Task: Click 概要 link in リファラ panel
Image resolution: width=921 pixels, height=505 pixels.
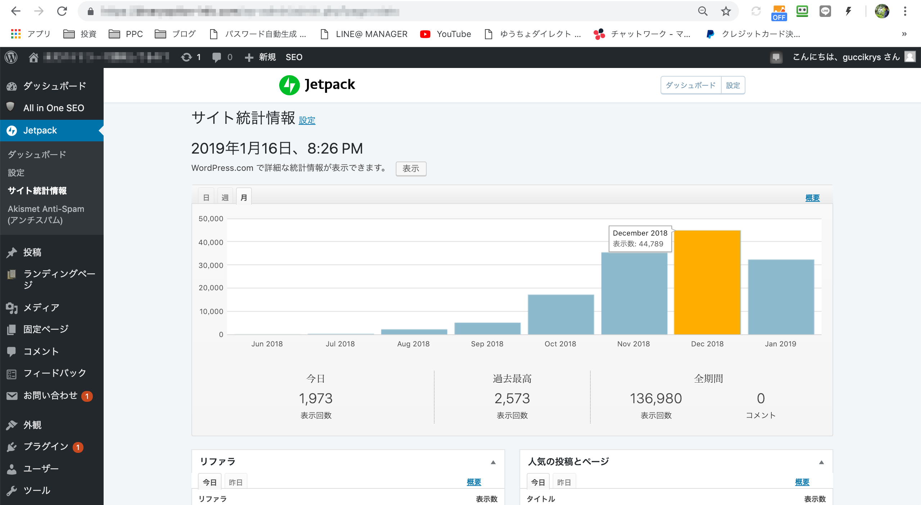Action: (x=474, y=482)
